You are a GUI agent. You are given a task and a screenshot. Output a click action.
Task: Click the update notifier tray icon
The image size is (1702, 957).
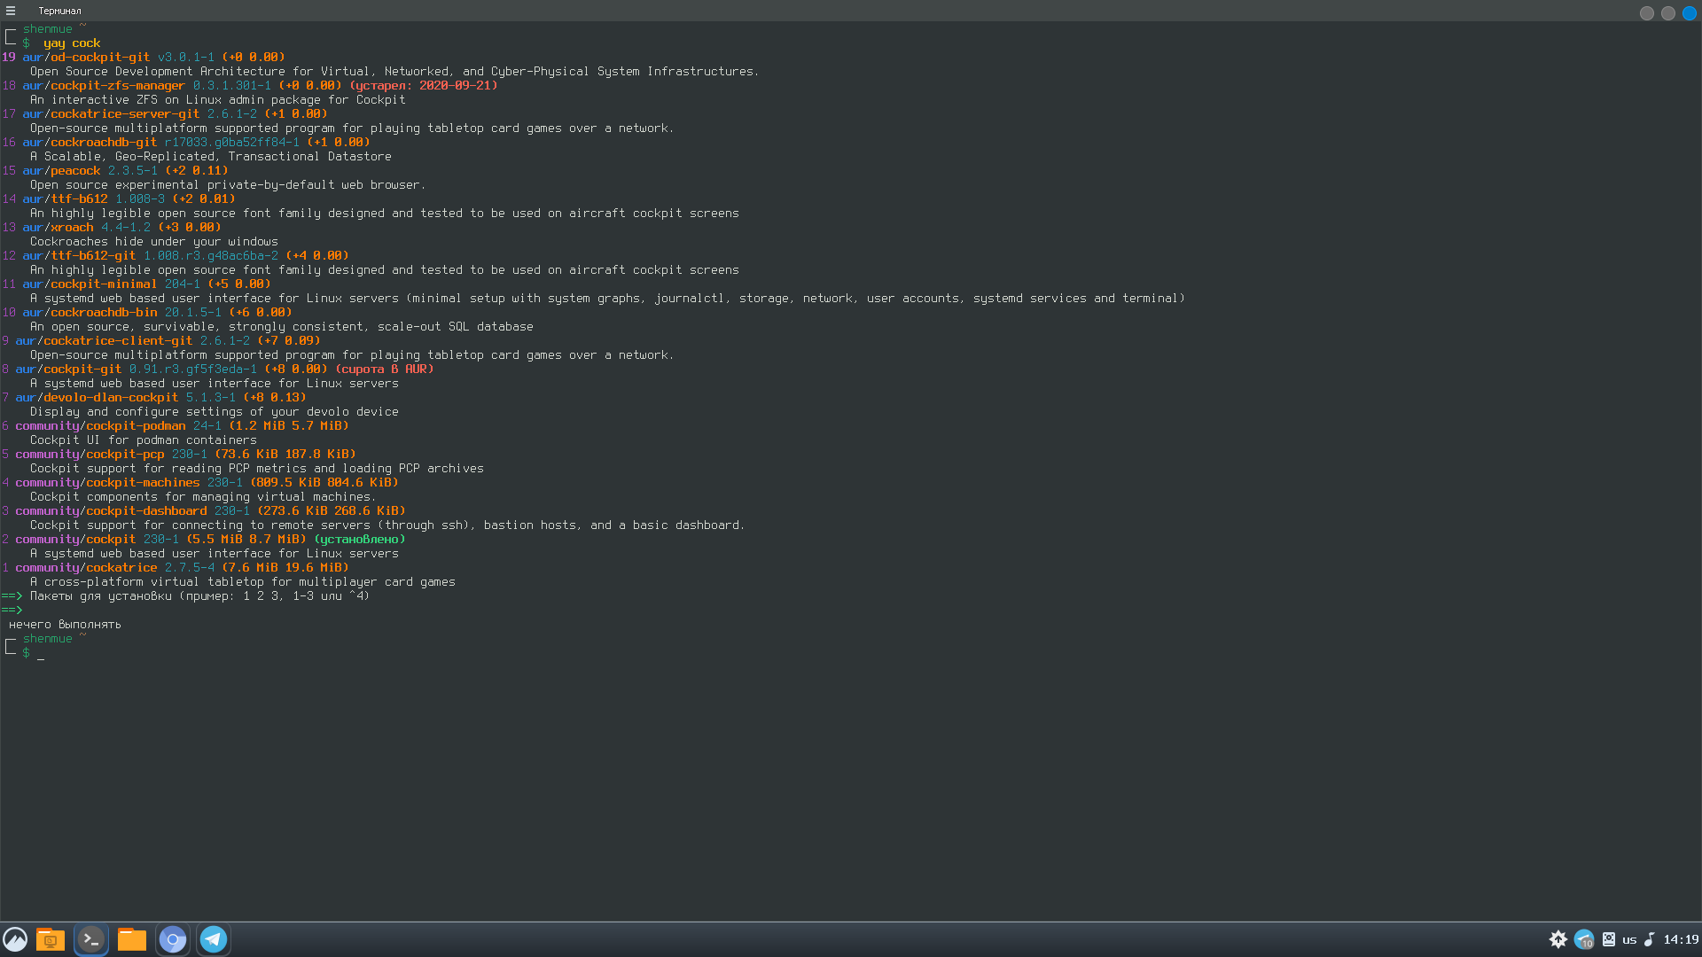[1558, 940]
